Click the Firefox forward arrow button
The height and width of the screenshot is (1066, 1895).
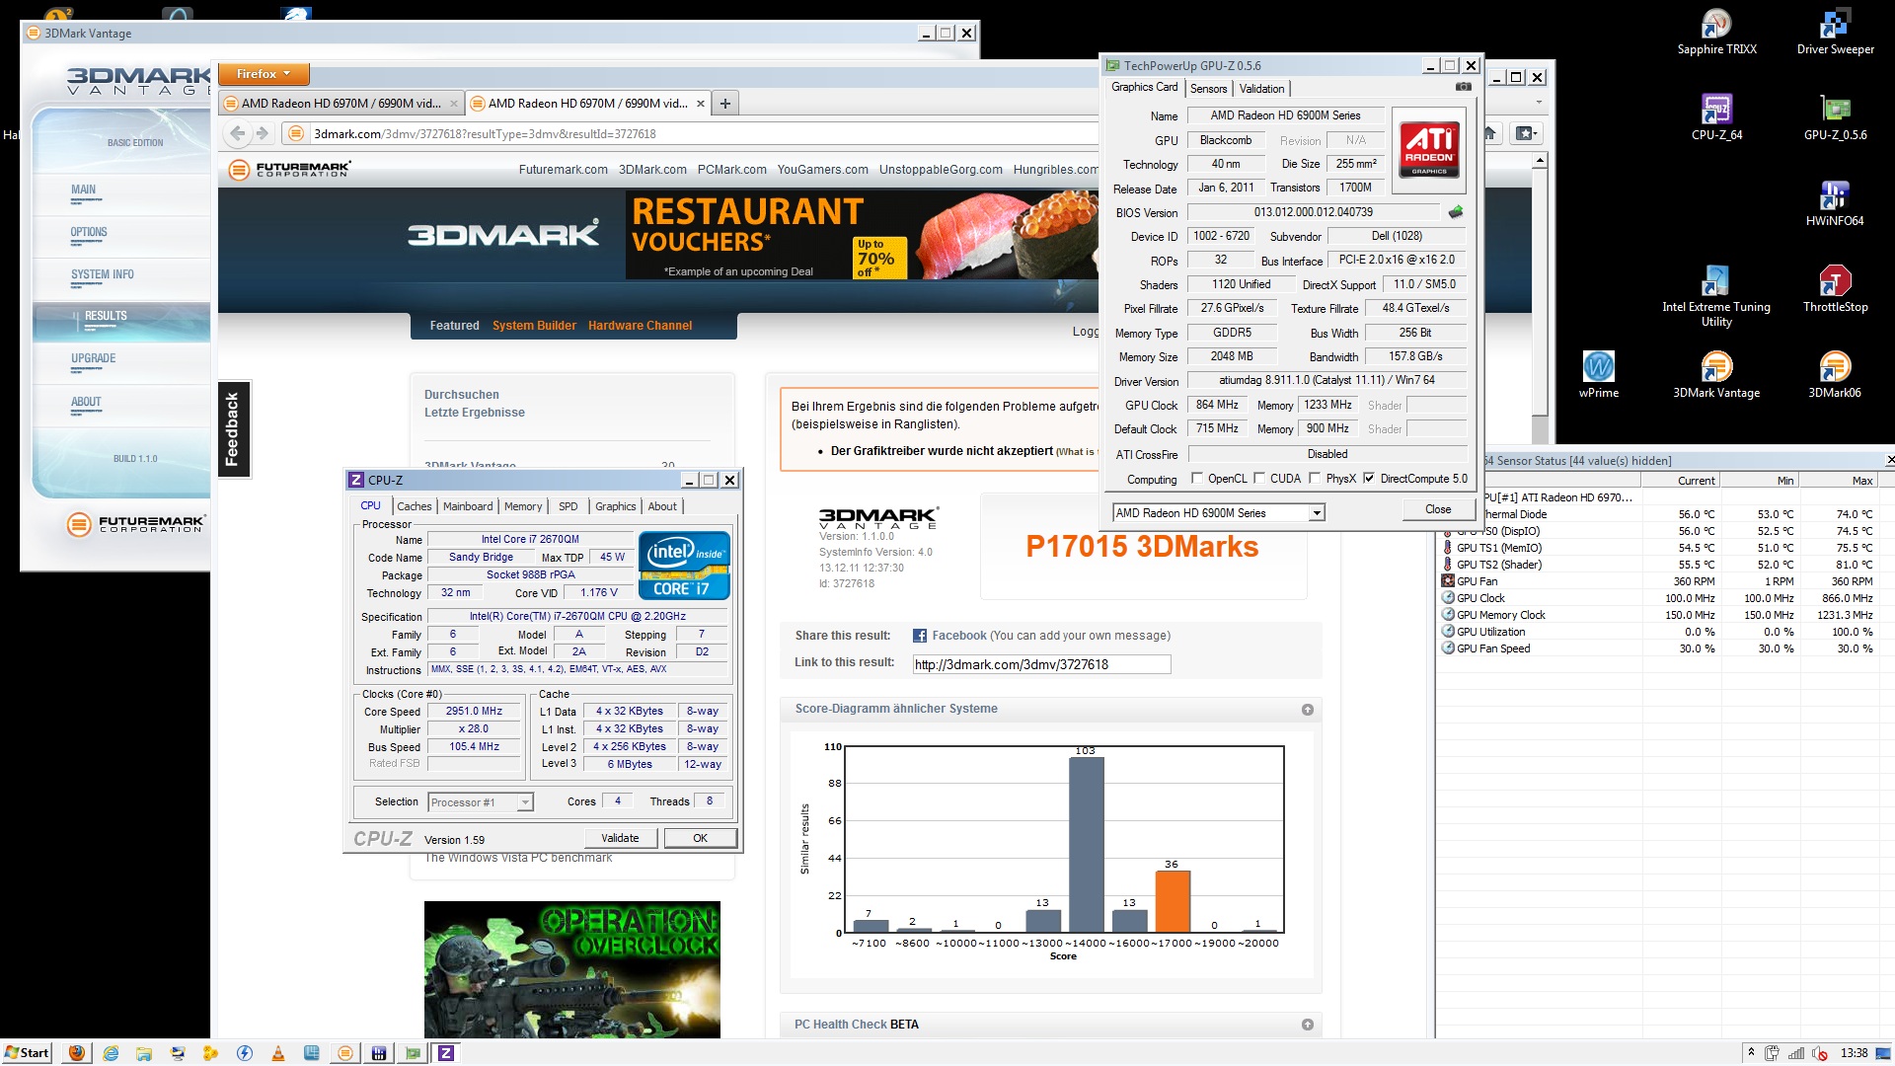click(262, 133)
